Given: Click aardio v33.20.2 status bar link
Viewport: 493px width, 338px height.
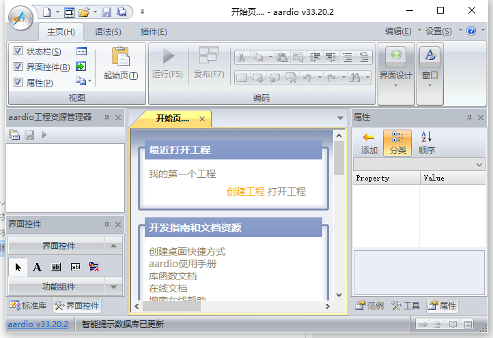Looking at the screenshot, I should [38, 324].
